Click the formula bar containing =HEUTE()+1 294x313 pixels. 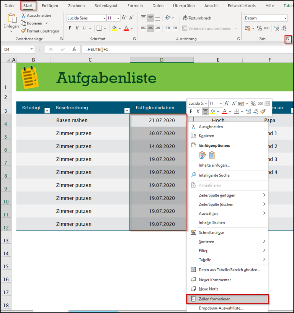pos(184,49)
